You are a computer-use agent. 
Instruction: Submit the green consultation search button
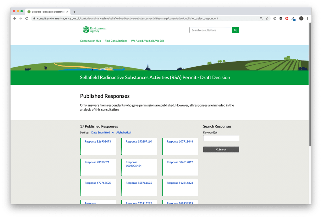[x=235, y=30]
